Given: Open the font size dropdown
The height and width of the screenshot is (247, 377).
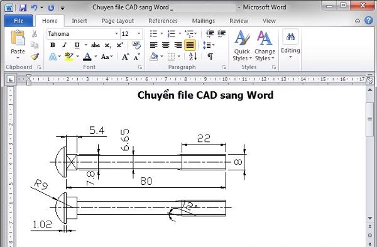Looking at the screenshot, I should [x=139, y=34].
